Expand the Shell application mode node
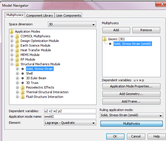 click(x=18, y=73)
